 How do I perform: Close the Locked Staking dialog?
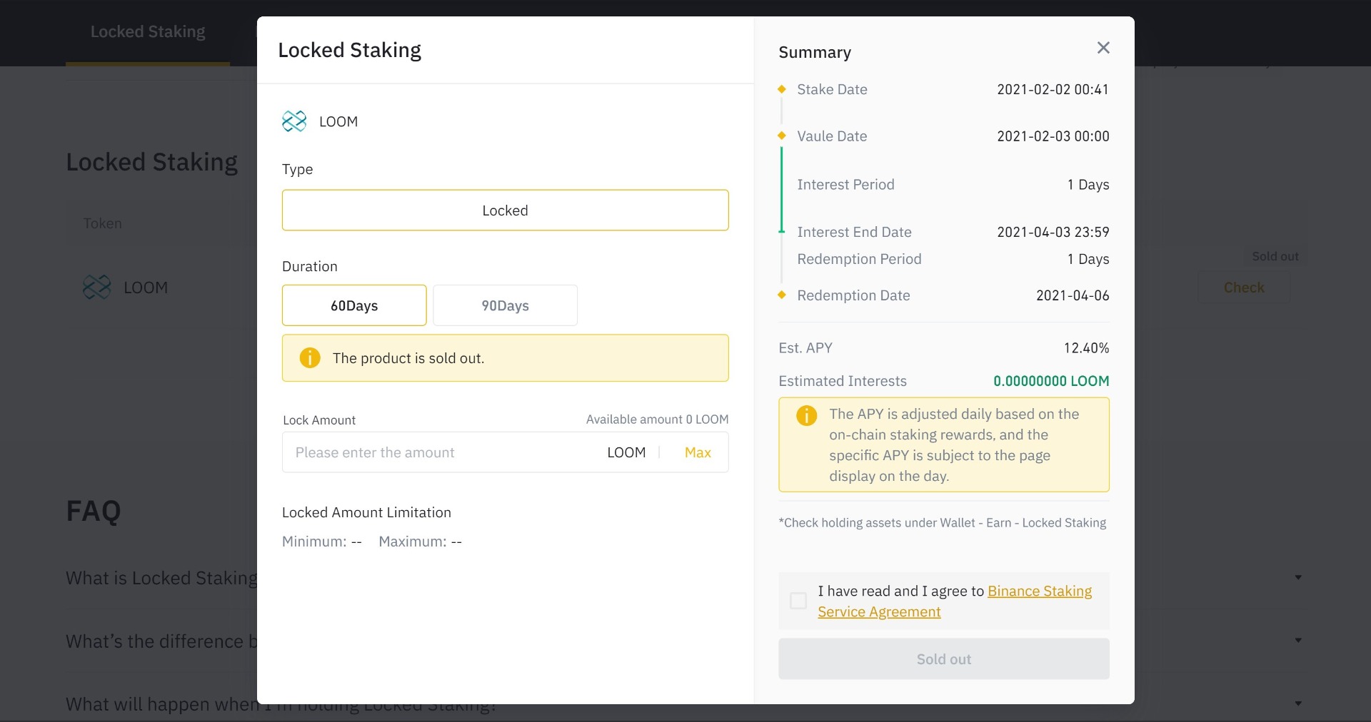tap(1103, 48)
